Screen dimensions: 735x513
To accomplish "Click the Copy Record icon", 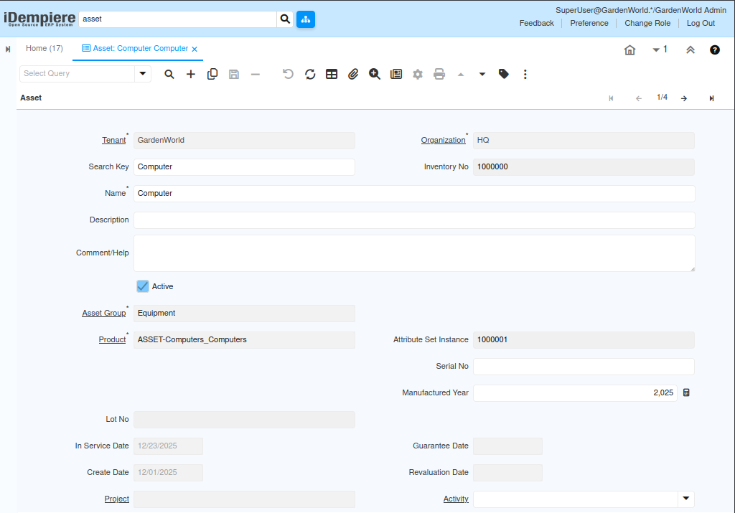I will tap(212, 74).
